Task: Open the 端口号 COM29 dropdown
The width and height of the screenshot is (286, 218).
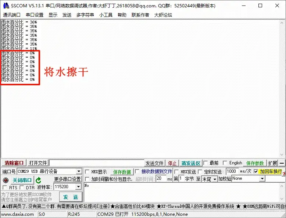Action: [x=79, y=171]
